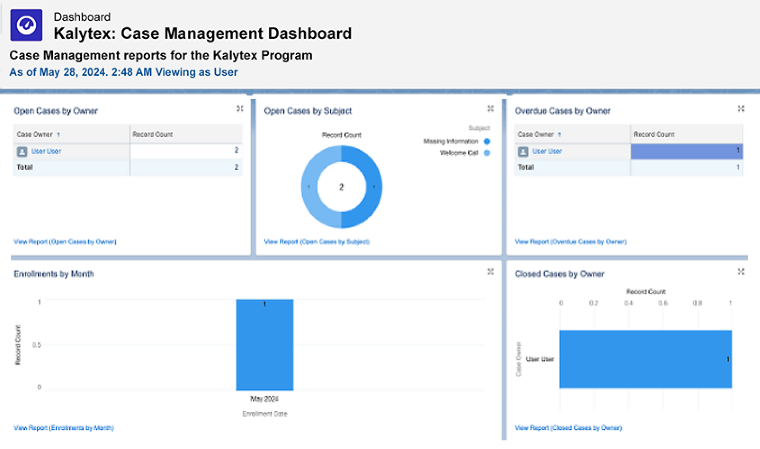
Task: Click Open Cases by Owner widget title
Action: (x=56, y=111)
